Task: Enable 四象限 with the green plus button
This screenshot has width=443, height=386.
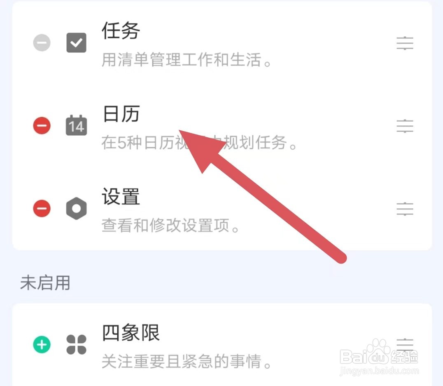Action: pyautogui.click(x=42, y=344)
